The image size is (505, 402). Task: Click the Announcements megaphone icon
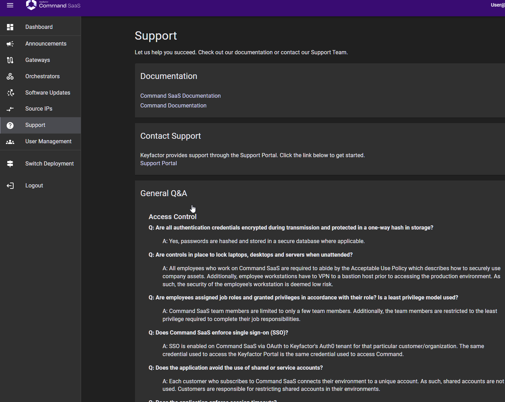click(10, 44)
